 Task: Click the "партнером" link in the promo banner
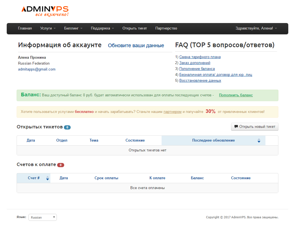pyautogui.click(x=172, y=112)
